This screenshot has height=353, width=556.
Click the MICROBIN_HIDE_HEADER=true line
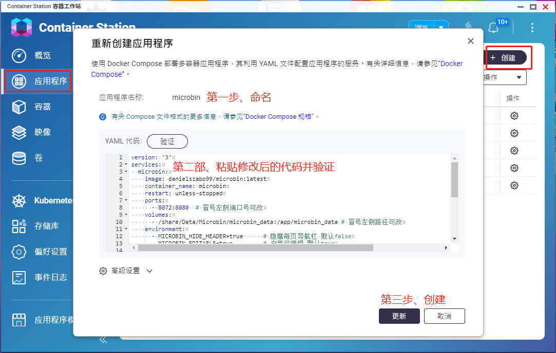coord(200,236)
